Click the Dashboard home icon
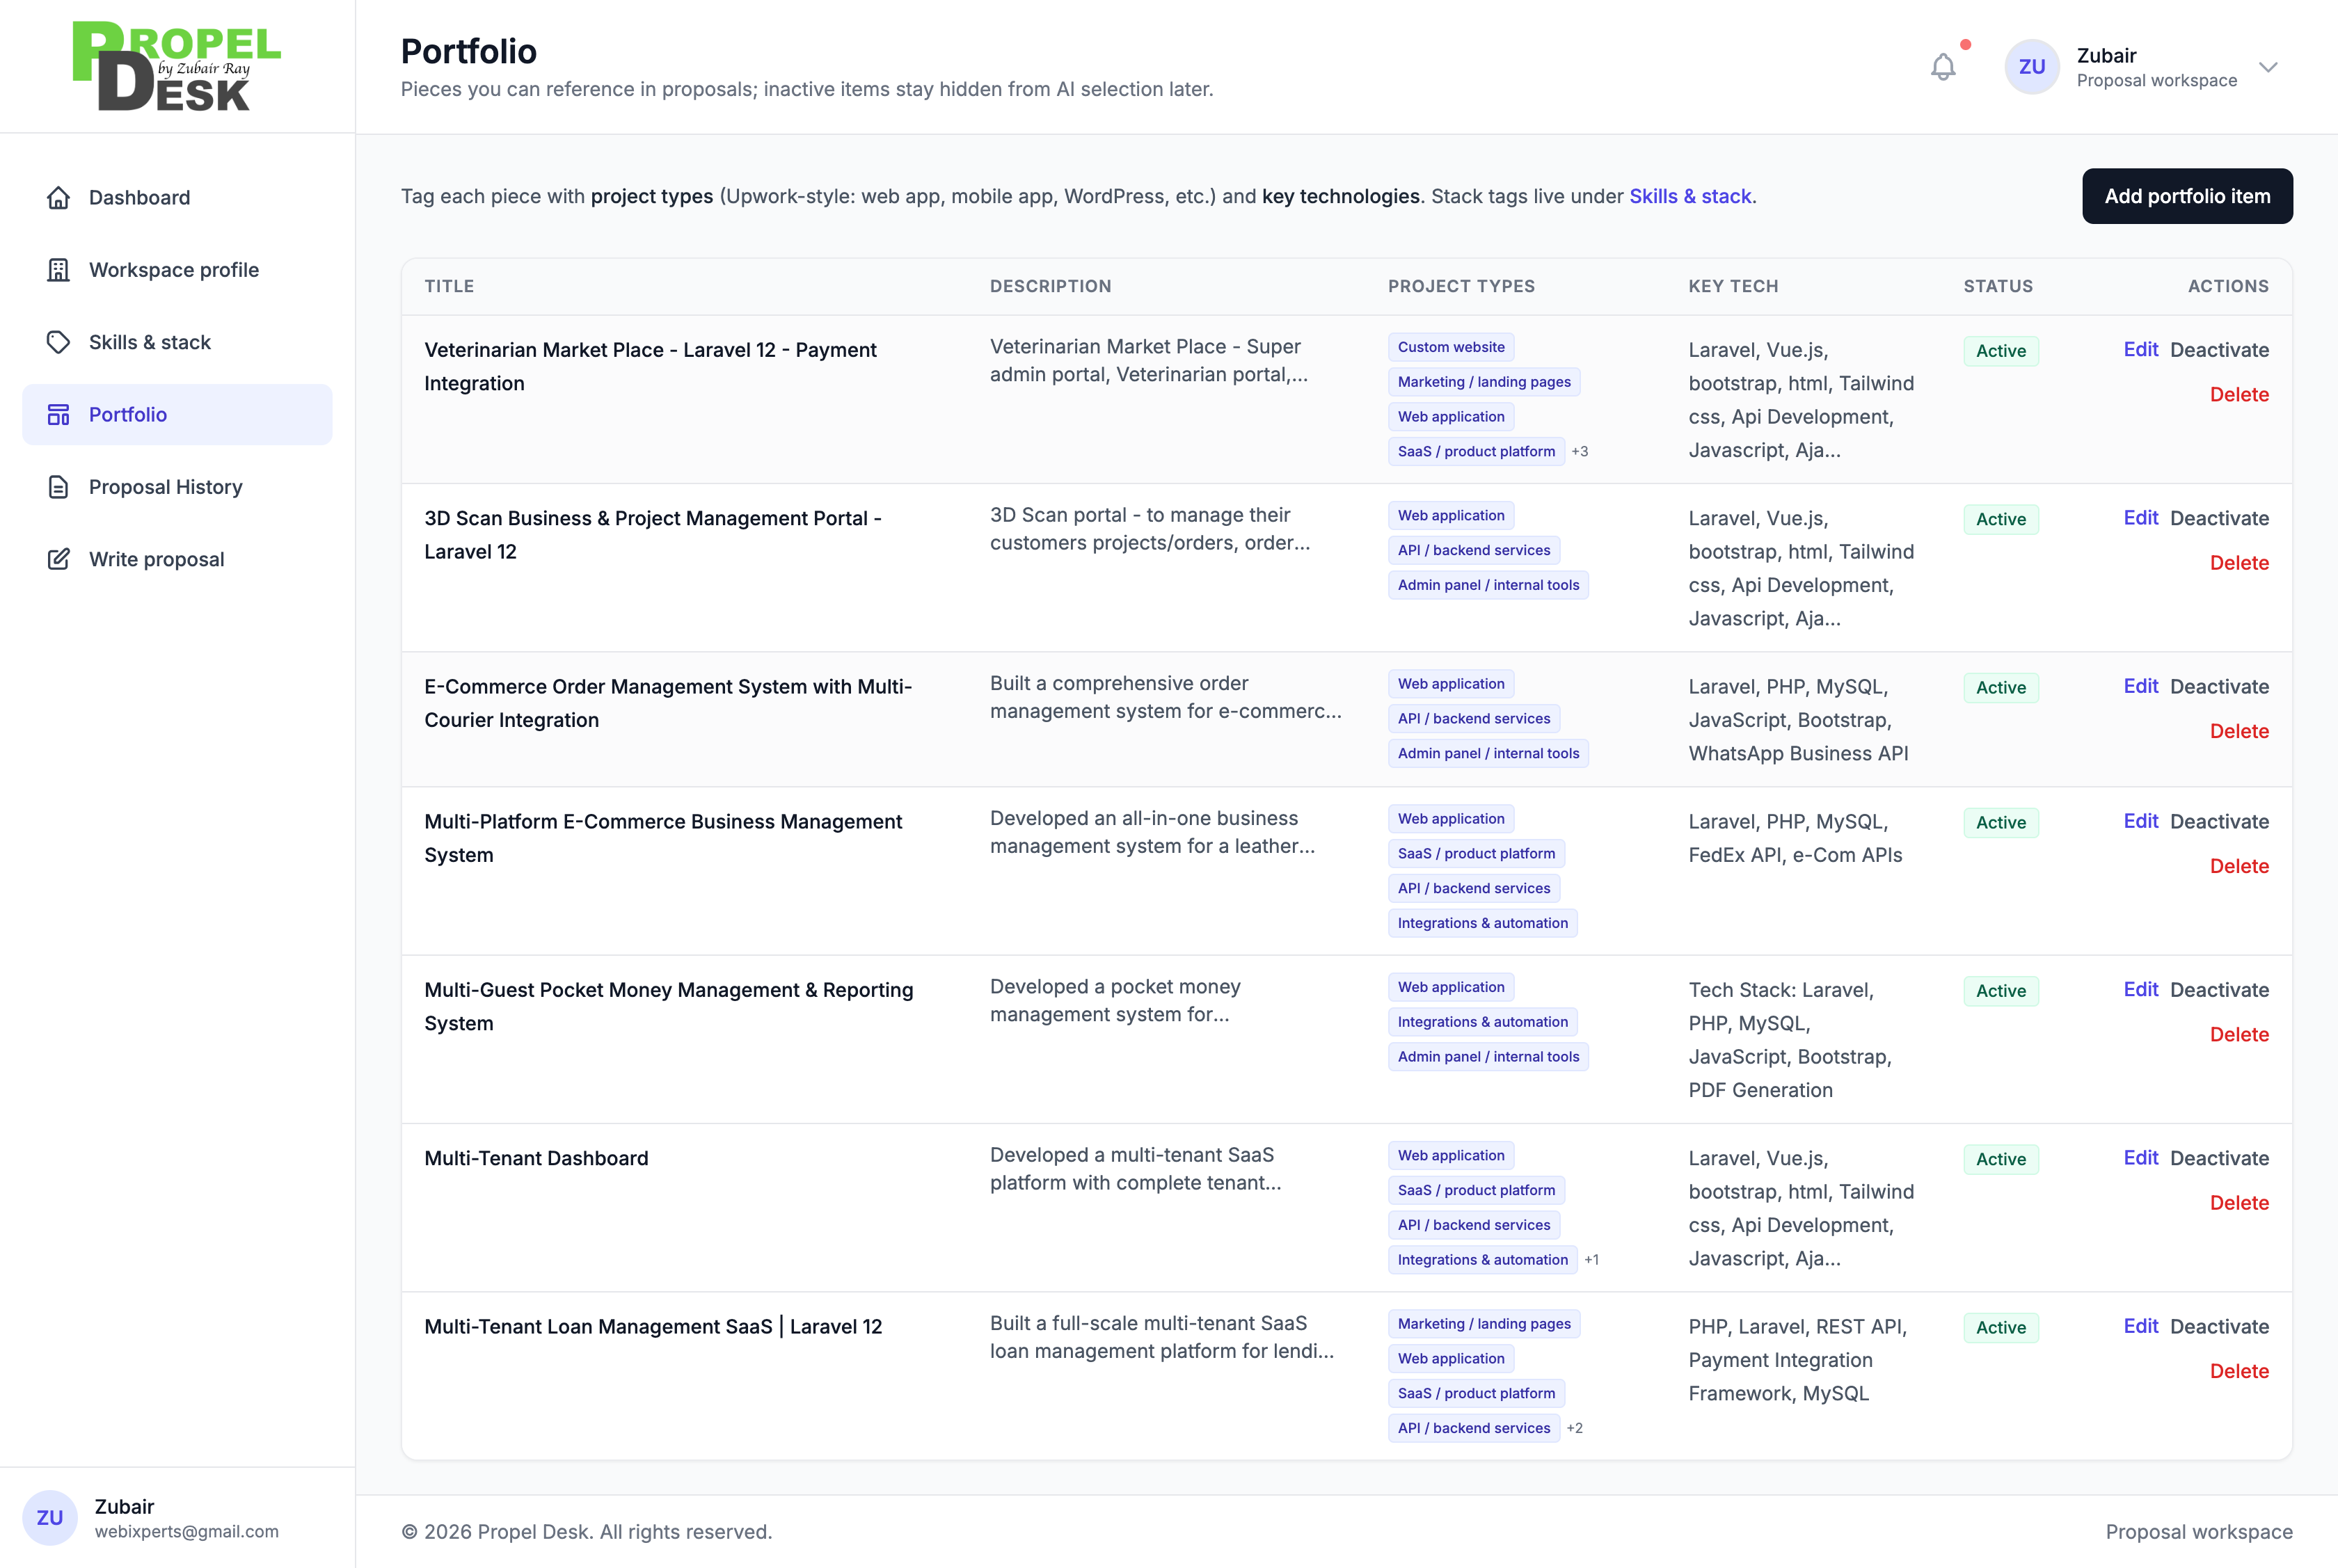This screenshot has width=2338, height=1568. pos(59,198)
